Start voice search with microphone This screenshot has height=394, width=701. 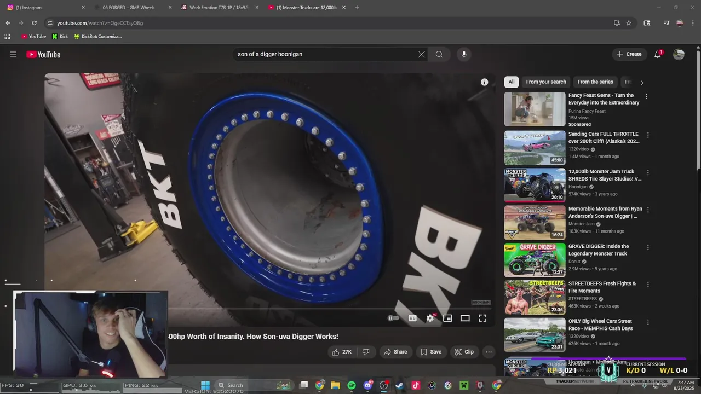tap(464, 54)
